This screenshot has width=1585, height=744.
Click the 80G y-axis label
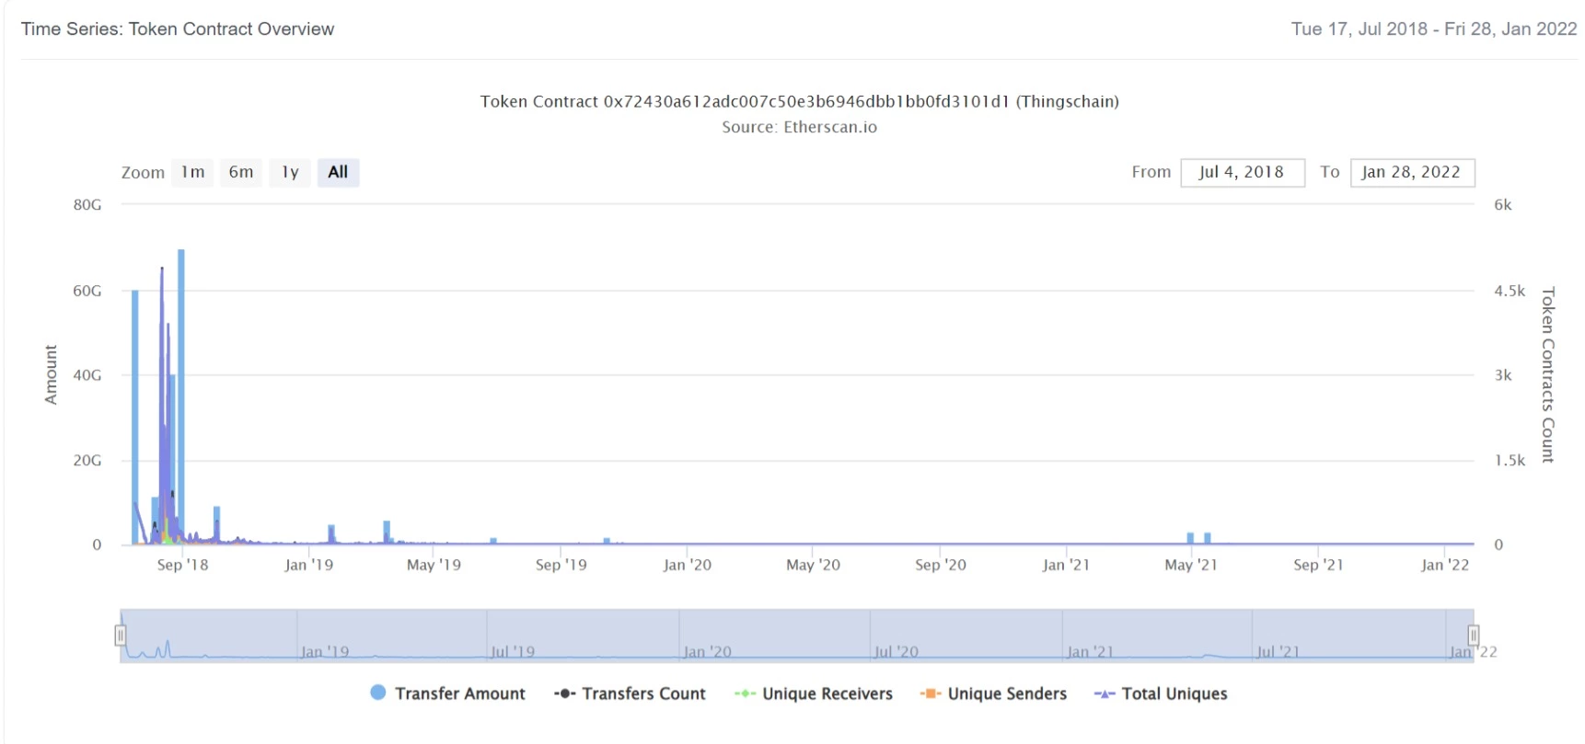pos(87,204)
